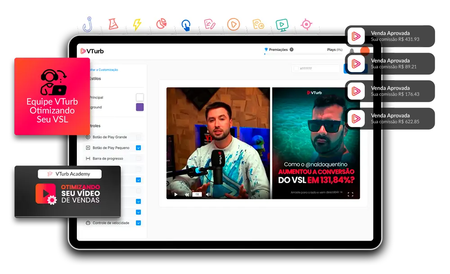This screenshot has height=274, width=450.
Task: Click the red lab flask icon
Action: tap(113, 24)
